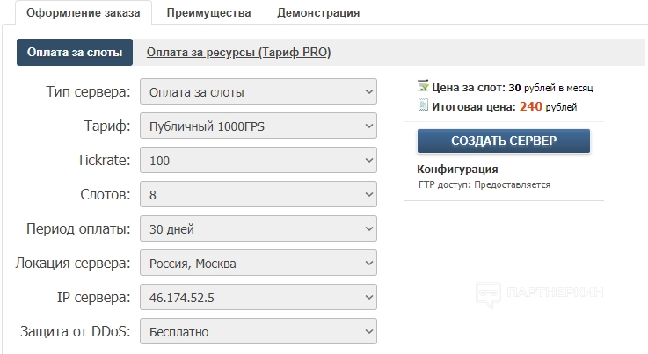Select the IP сервера dropdown
The width and height of the screenshot is (648, 354).
click(258, 298)
